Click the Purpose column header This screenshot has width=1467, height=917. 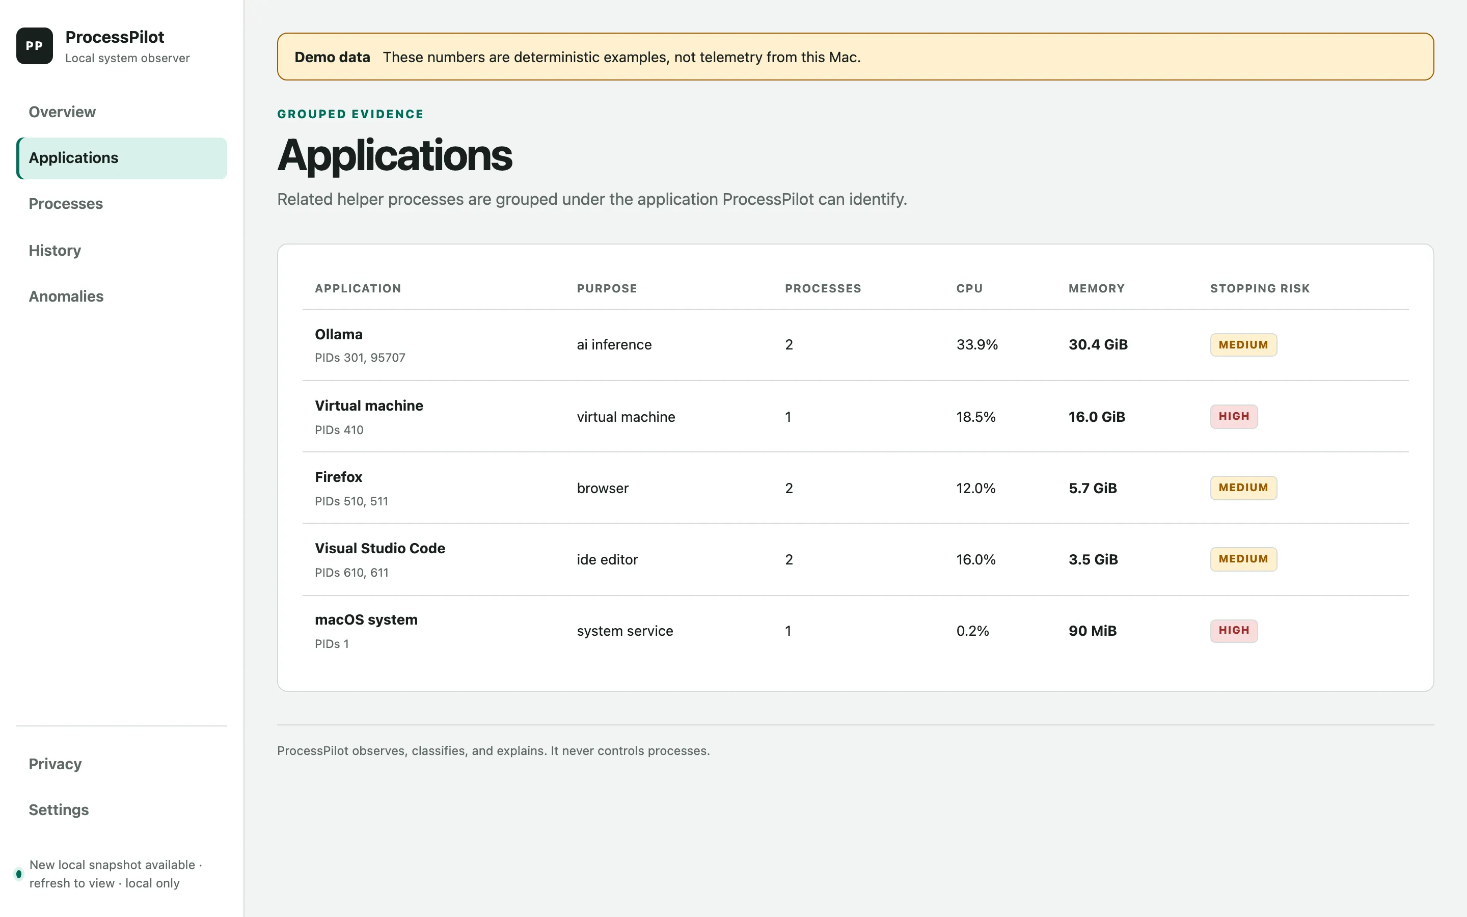click(607, 289)
